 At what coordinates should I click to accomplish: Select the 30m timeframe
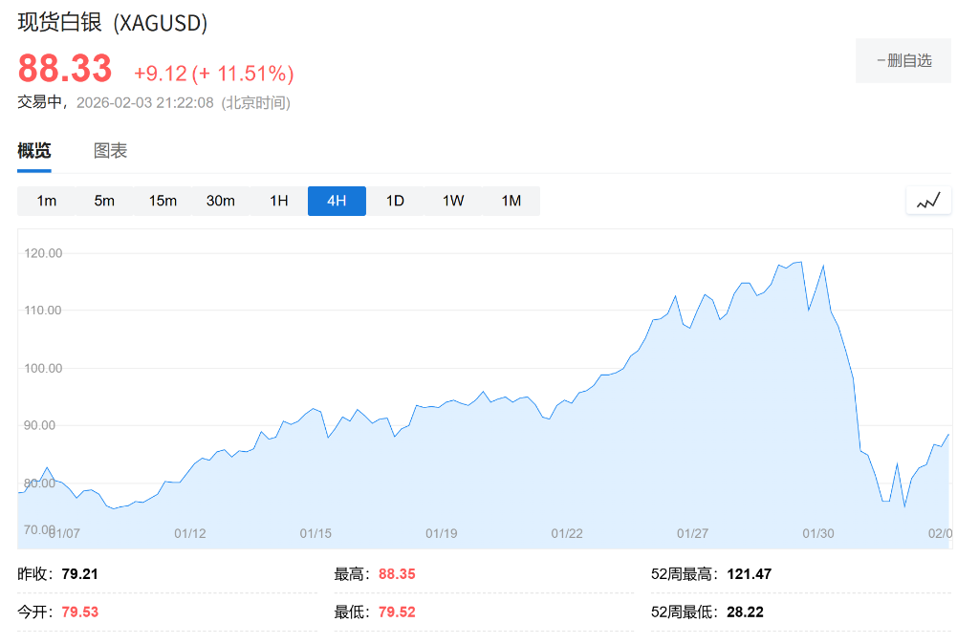221,201
